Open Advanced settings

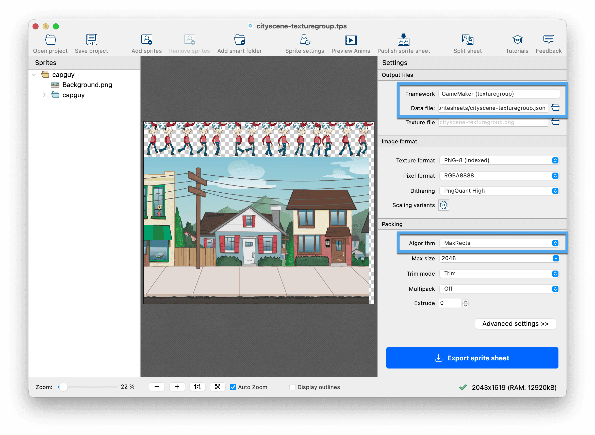(x=515, y=324)
